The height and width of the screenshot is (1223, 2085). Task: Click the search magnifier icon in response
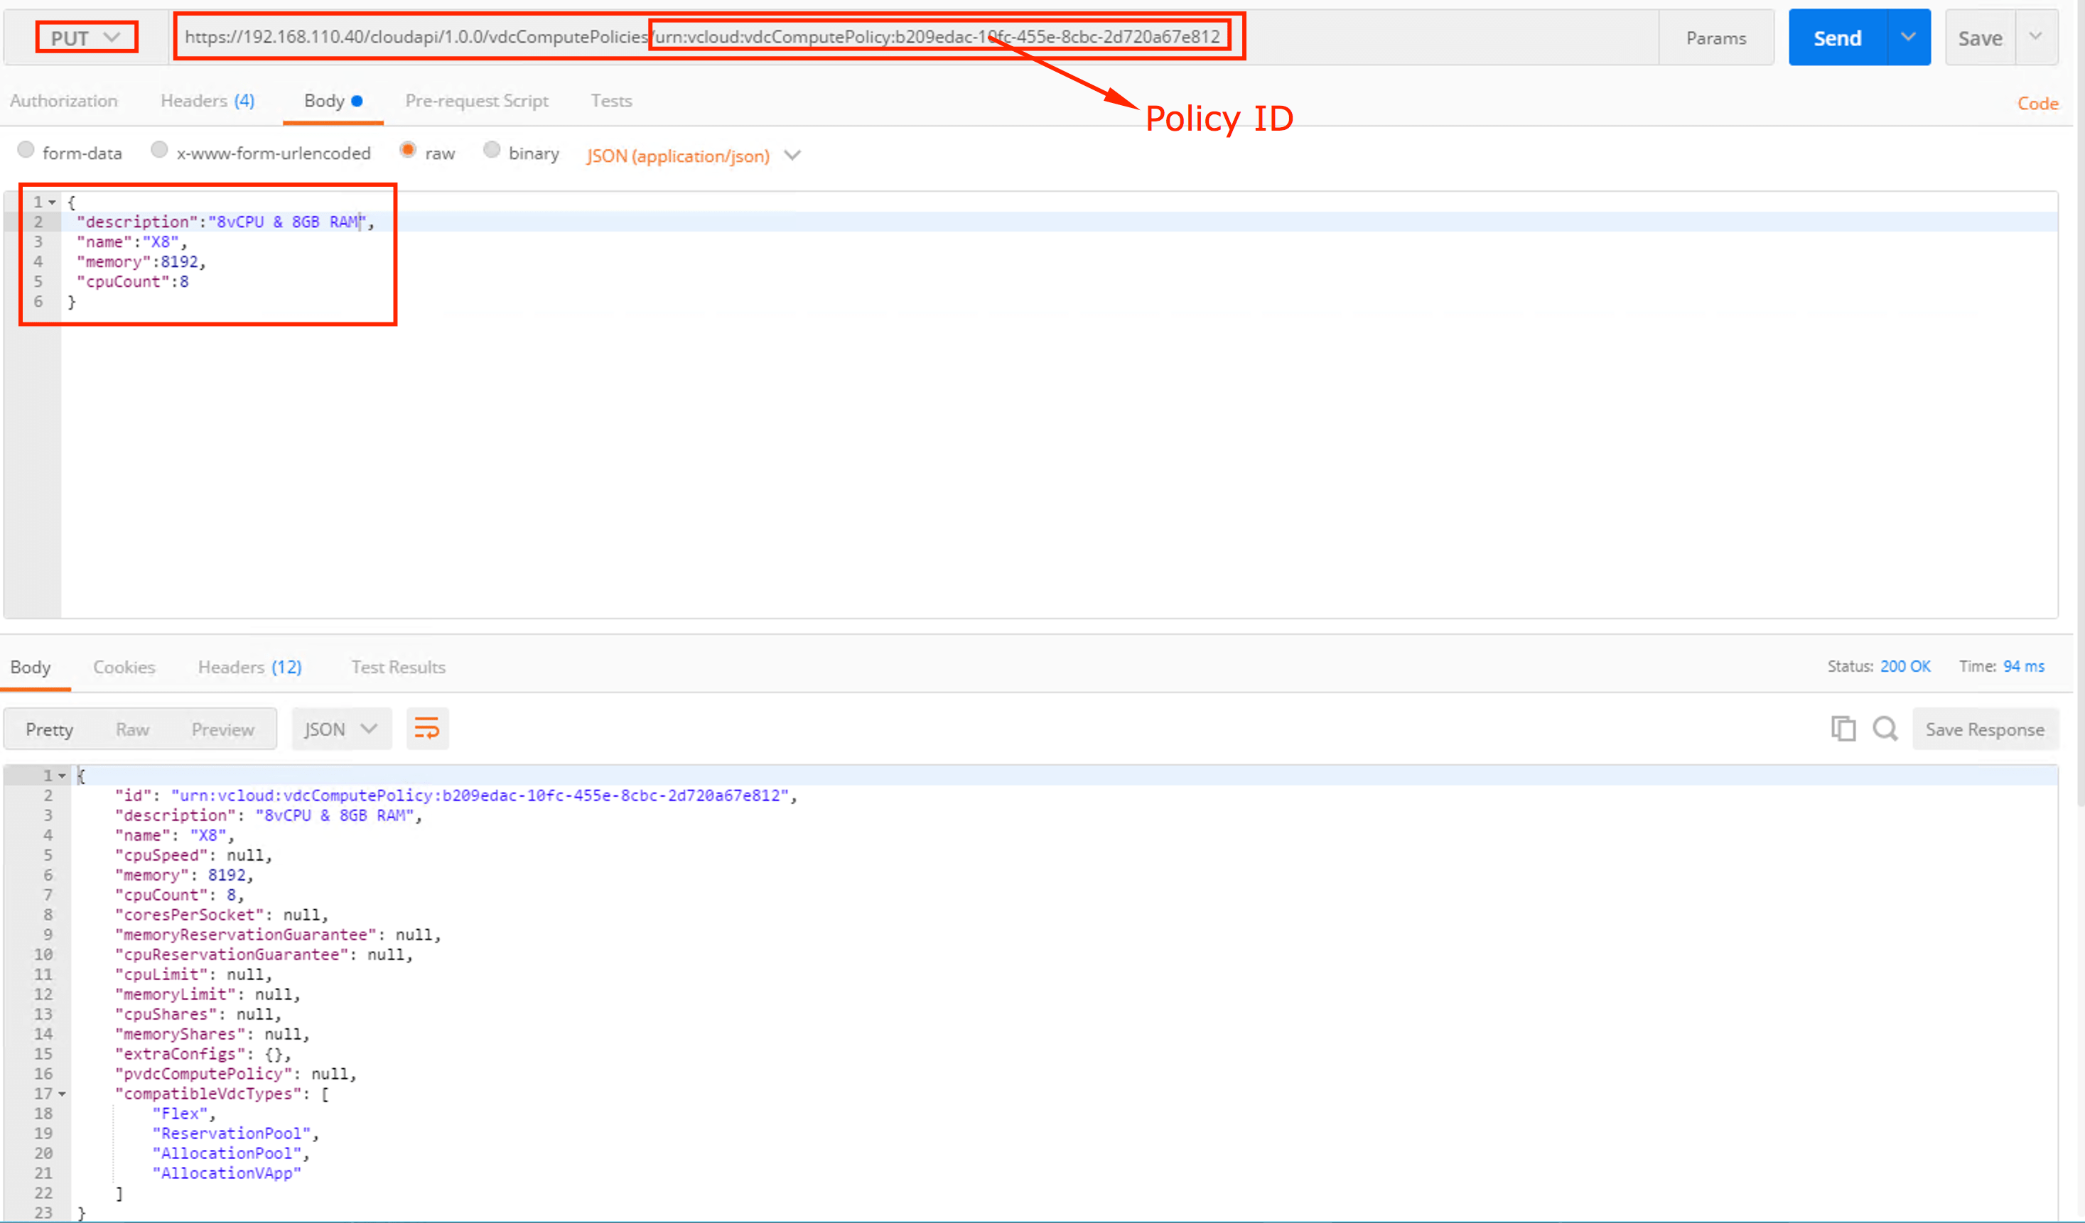[x=1885, y=729]
